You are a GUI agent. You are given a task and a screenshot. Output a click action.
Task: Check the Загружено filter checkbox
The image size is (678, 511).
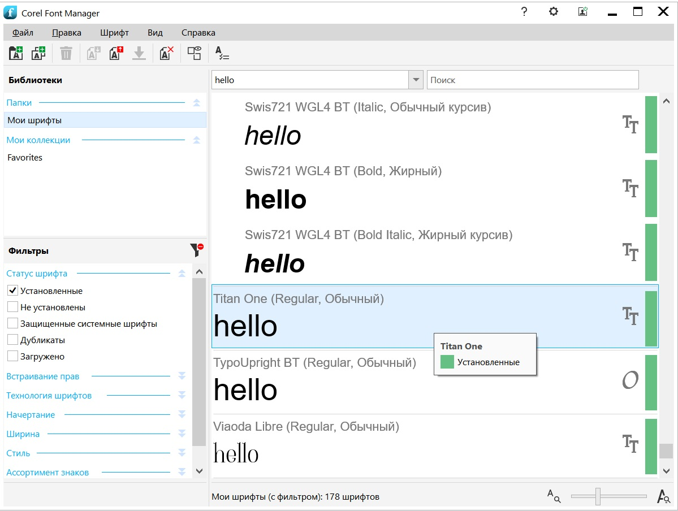coord(12,356)
